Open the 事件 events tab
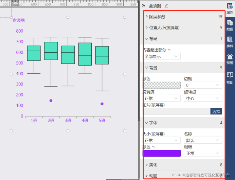235x180 pixels. [230, 42]
